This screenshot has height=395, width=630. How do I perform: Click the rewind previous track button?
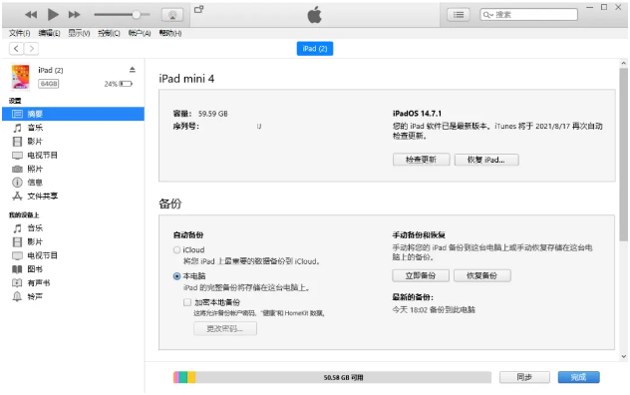[31, 15]
